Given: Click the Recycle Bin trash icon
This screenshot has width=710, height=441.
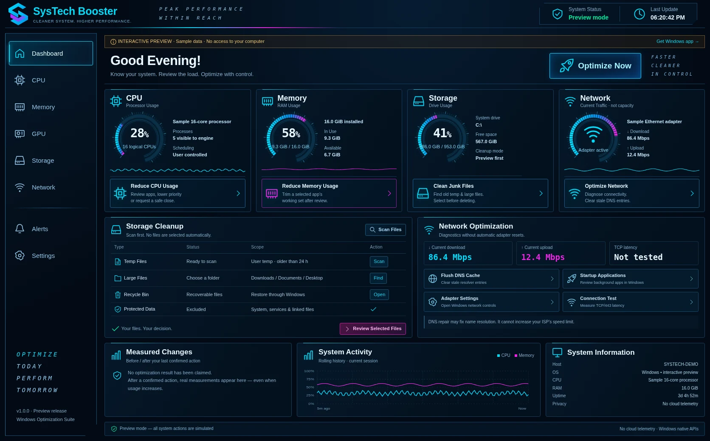Looking at the screenshot, I should [x=118, y=295].
